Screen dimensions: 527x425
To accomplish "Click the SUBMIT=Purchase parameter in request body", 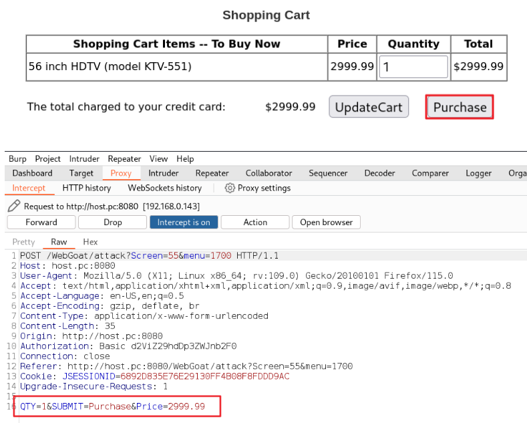I will coord(91,406).
